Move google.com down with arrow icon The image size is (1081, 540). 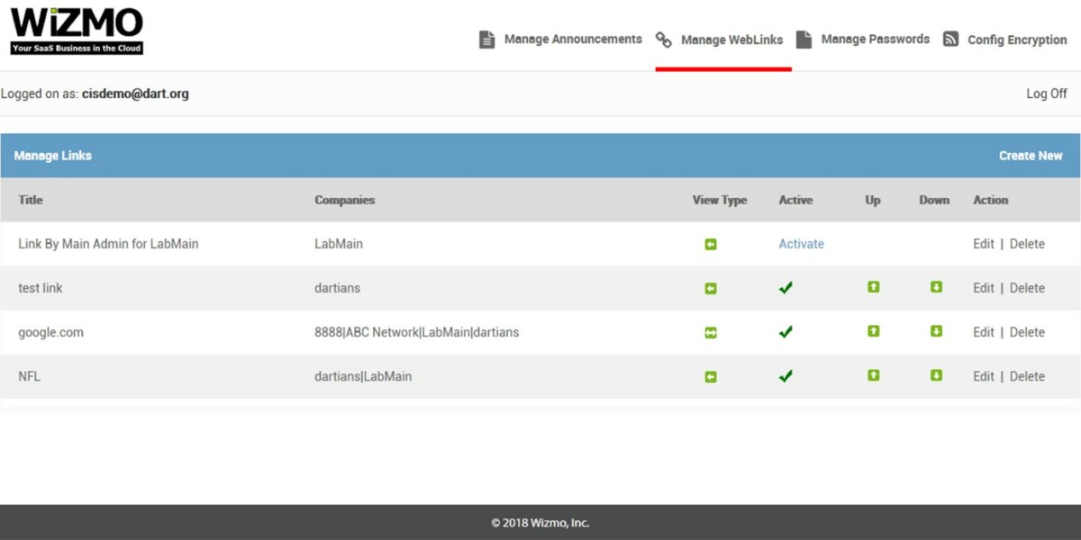click(936, 331)
